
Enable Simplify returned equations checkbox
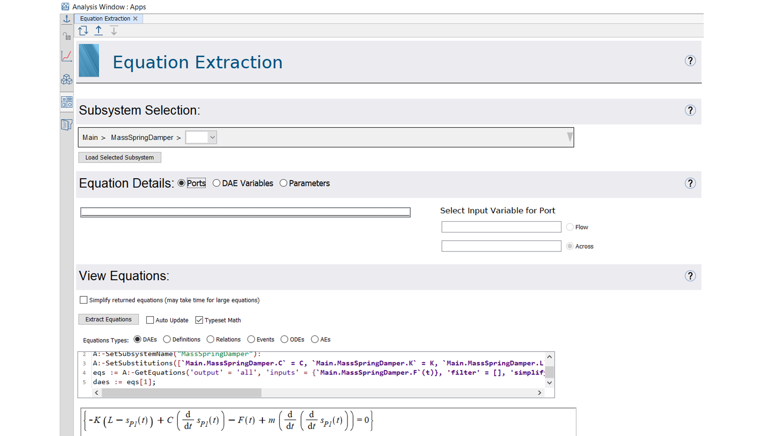point(84,300)
